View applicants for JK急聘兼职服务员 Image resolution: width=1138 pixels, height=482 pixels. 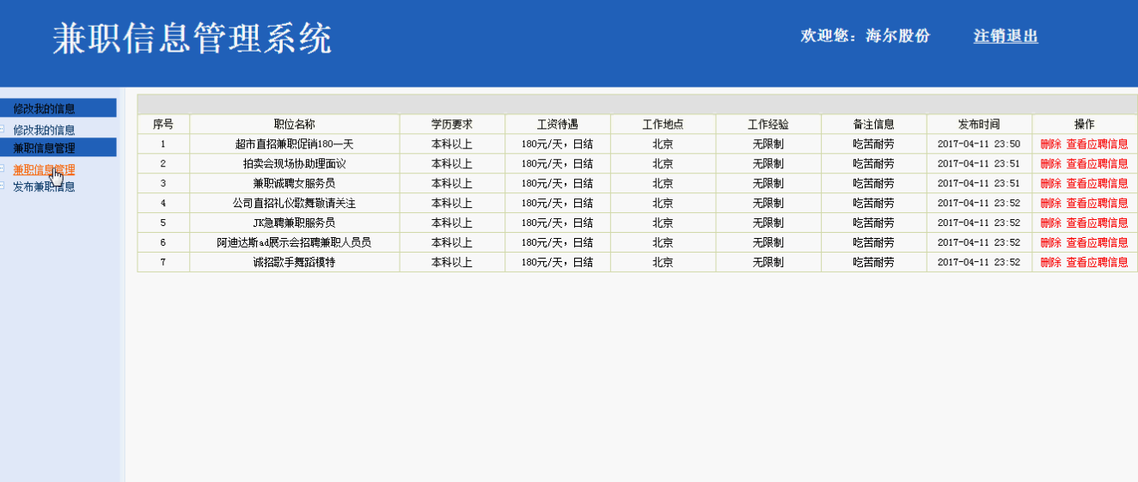point(1097,223)
